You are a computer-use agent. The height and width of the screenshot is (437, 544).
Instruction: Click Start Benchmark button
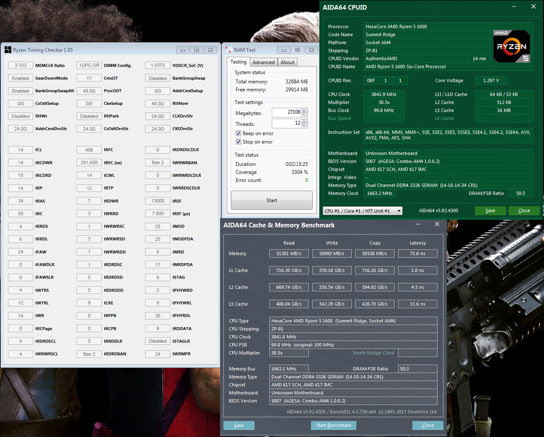(x=334, y=425)
